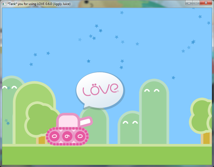Maximize the LOVE game window

[196, 3]
